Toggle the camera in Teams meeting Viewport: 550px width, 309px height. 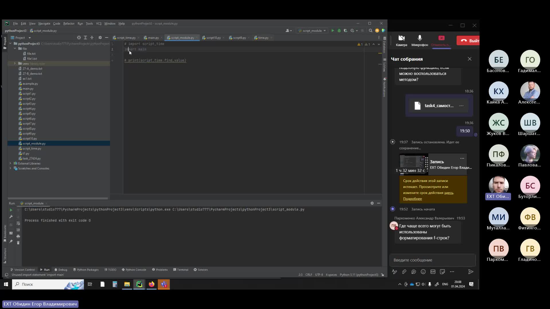pos(401,40)
